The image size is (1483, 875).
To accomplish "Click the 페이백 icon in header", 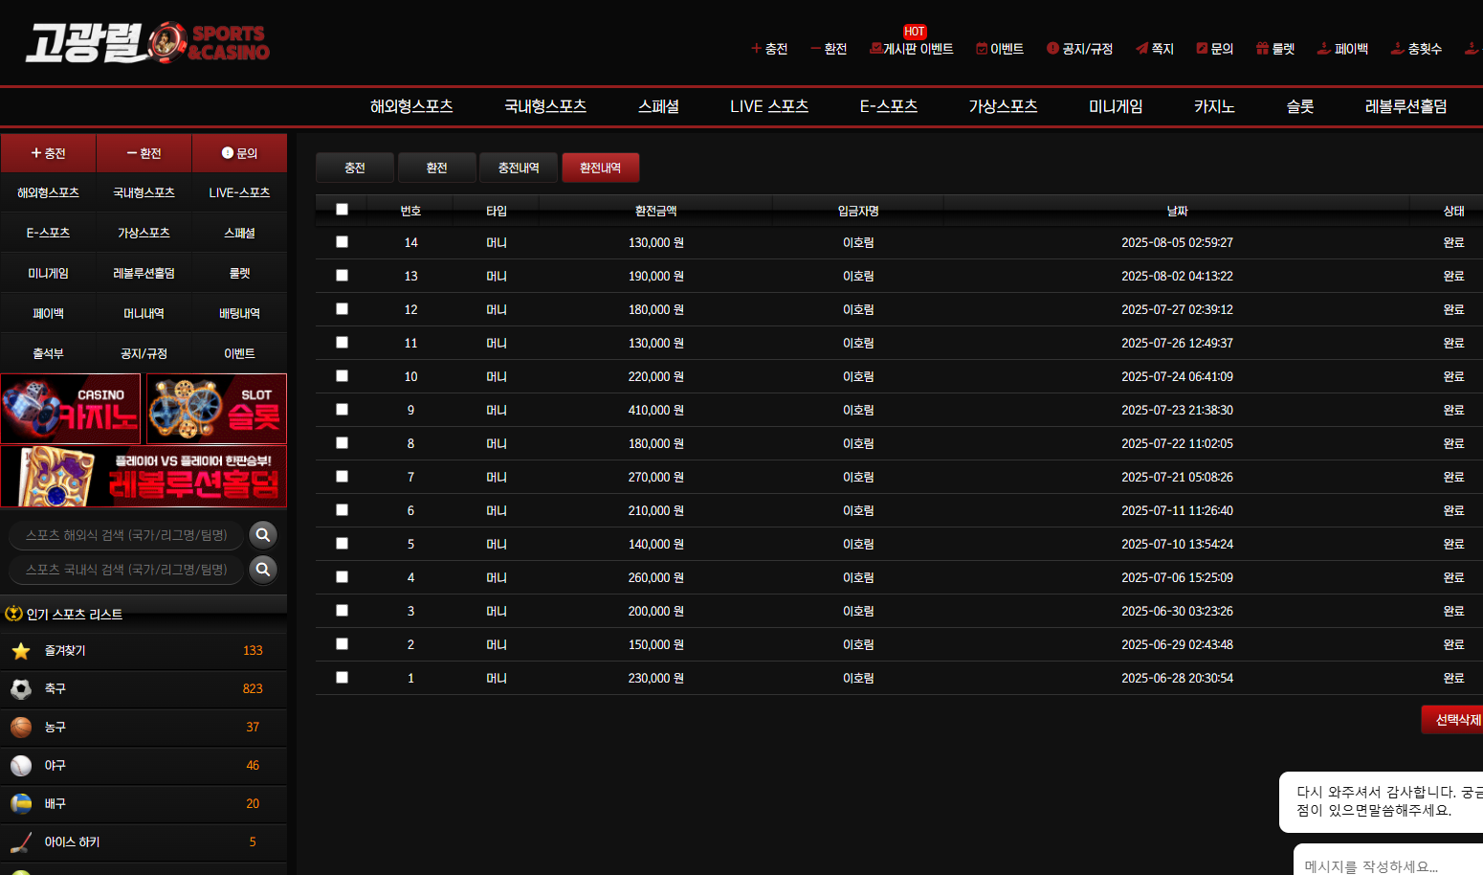I will coord(1324,49).
